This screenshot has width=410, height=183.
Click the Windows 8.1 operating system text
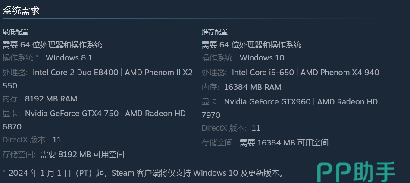pyautogui.click(x=69, y=58)
